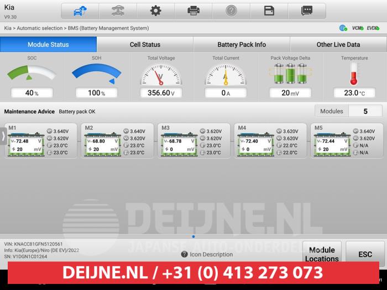
Task: Save data with the floppy disk icon
Action: [x=269, y=11]
